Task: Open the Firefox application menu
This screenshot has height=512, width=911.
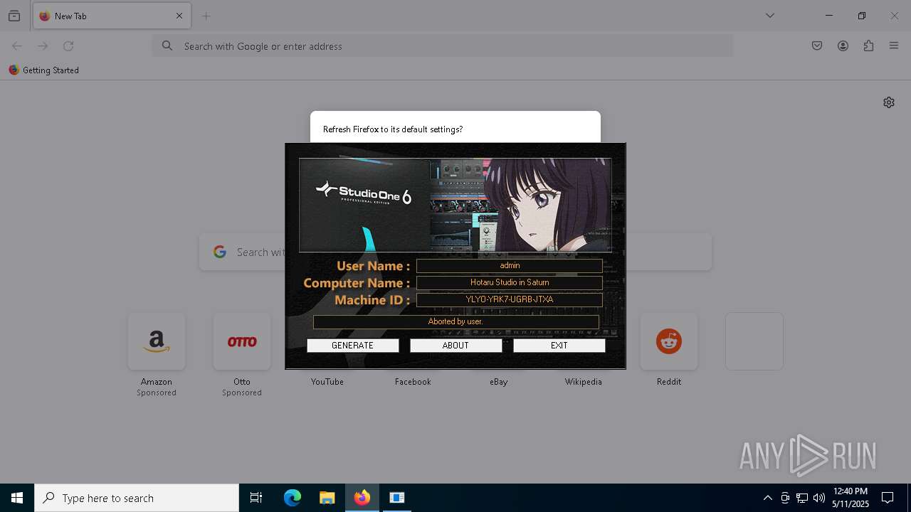Action: coord(894,46)
